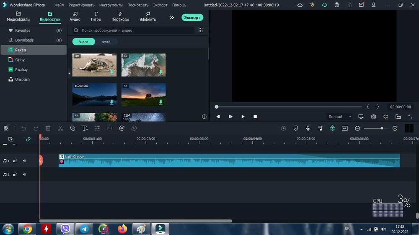Select Unsplash in the sidebar
419x235 pixels.
point(34,79)
